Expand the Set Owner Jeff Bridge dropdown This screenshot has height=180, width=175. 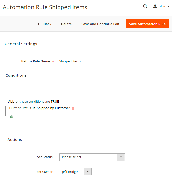[75, 172]
